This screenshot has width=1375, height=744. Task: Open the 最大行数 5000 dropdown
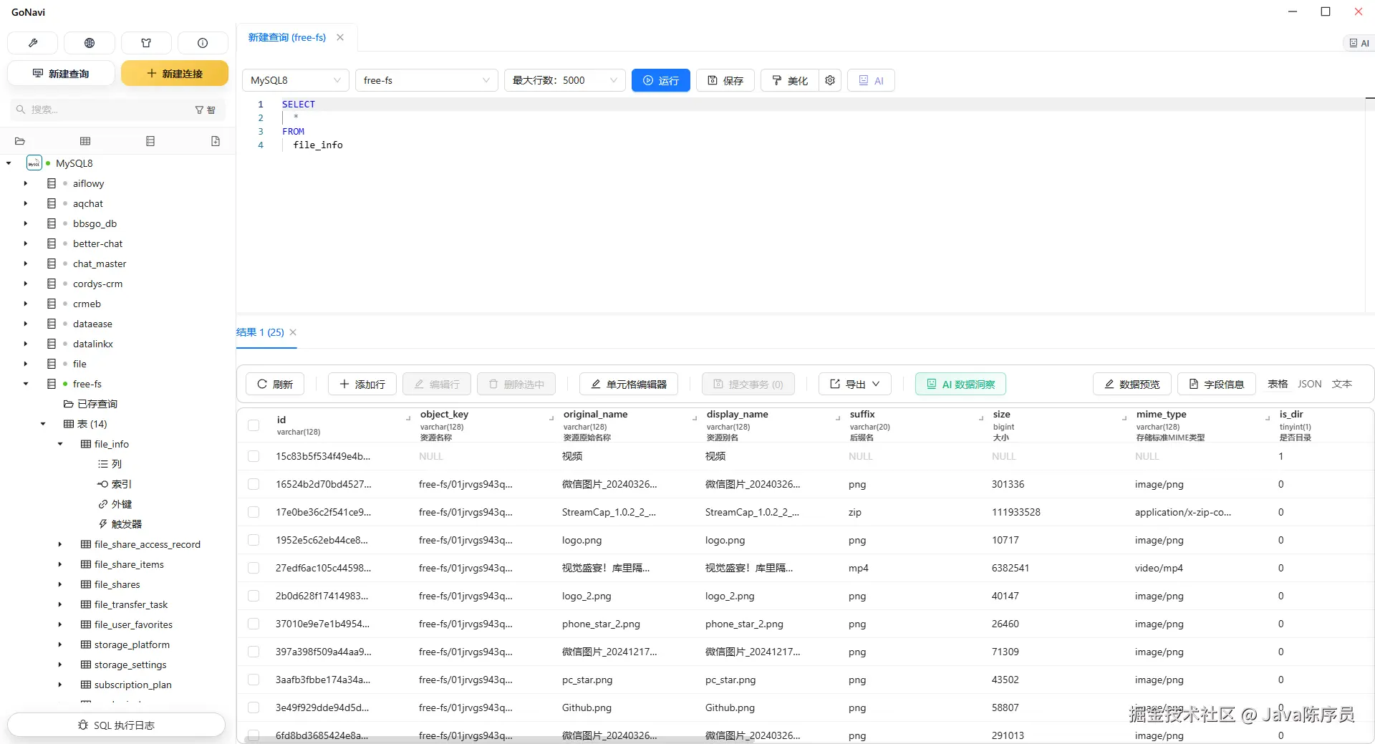pos(565,80)
